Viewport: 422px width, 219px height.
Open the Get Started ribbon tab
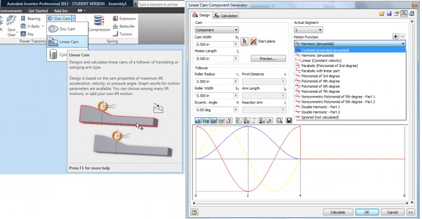(x=38, y=11)
